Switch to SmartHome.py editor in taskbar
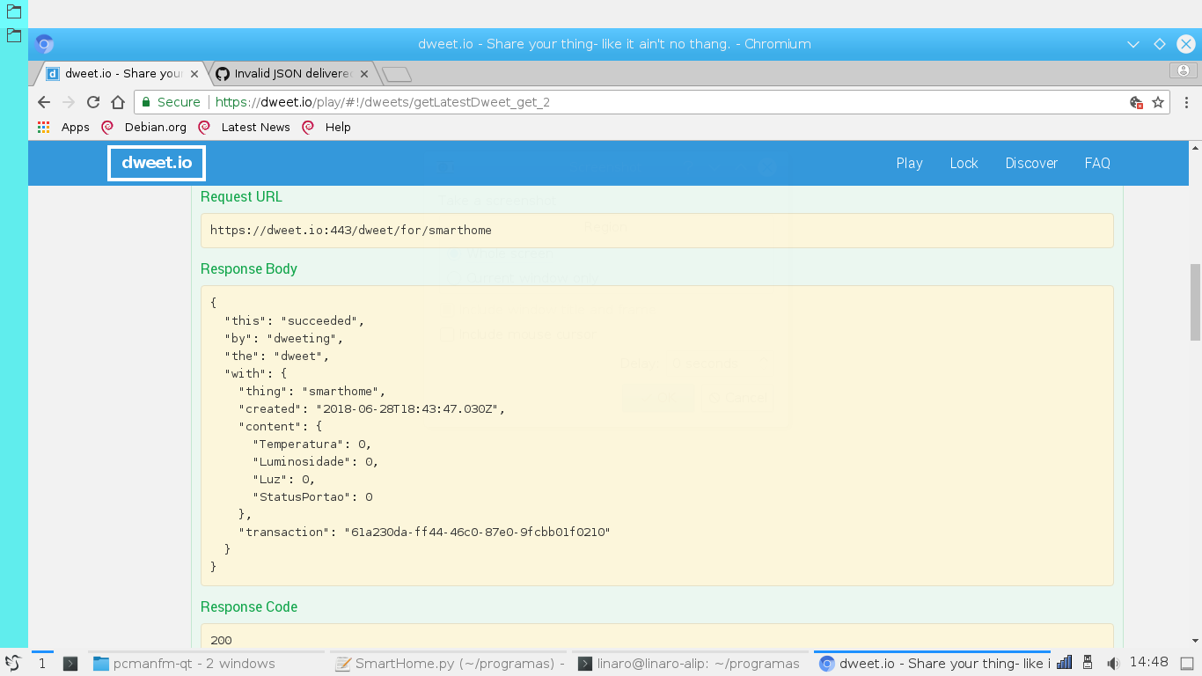This screenshot has width=1202, height=676. click(x=449, y=664)
